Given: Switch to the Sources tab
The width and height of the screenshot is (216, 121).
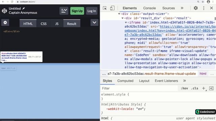Looking at the screenshot, I should point(168,8).
